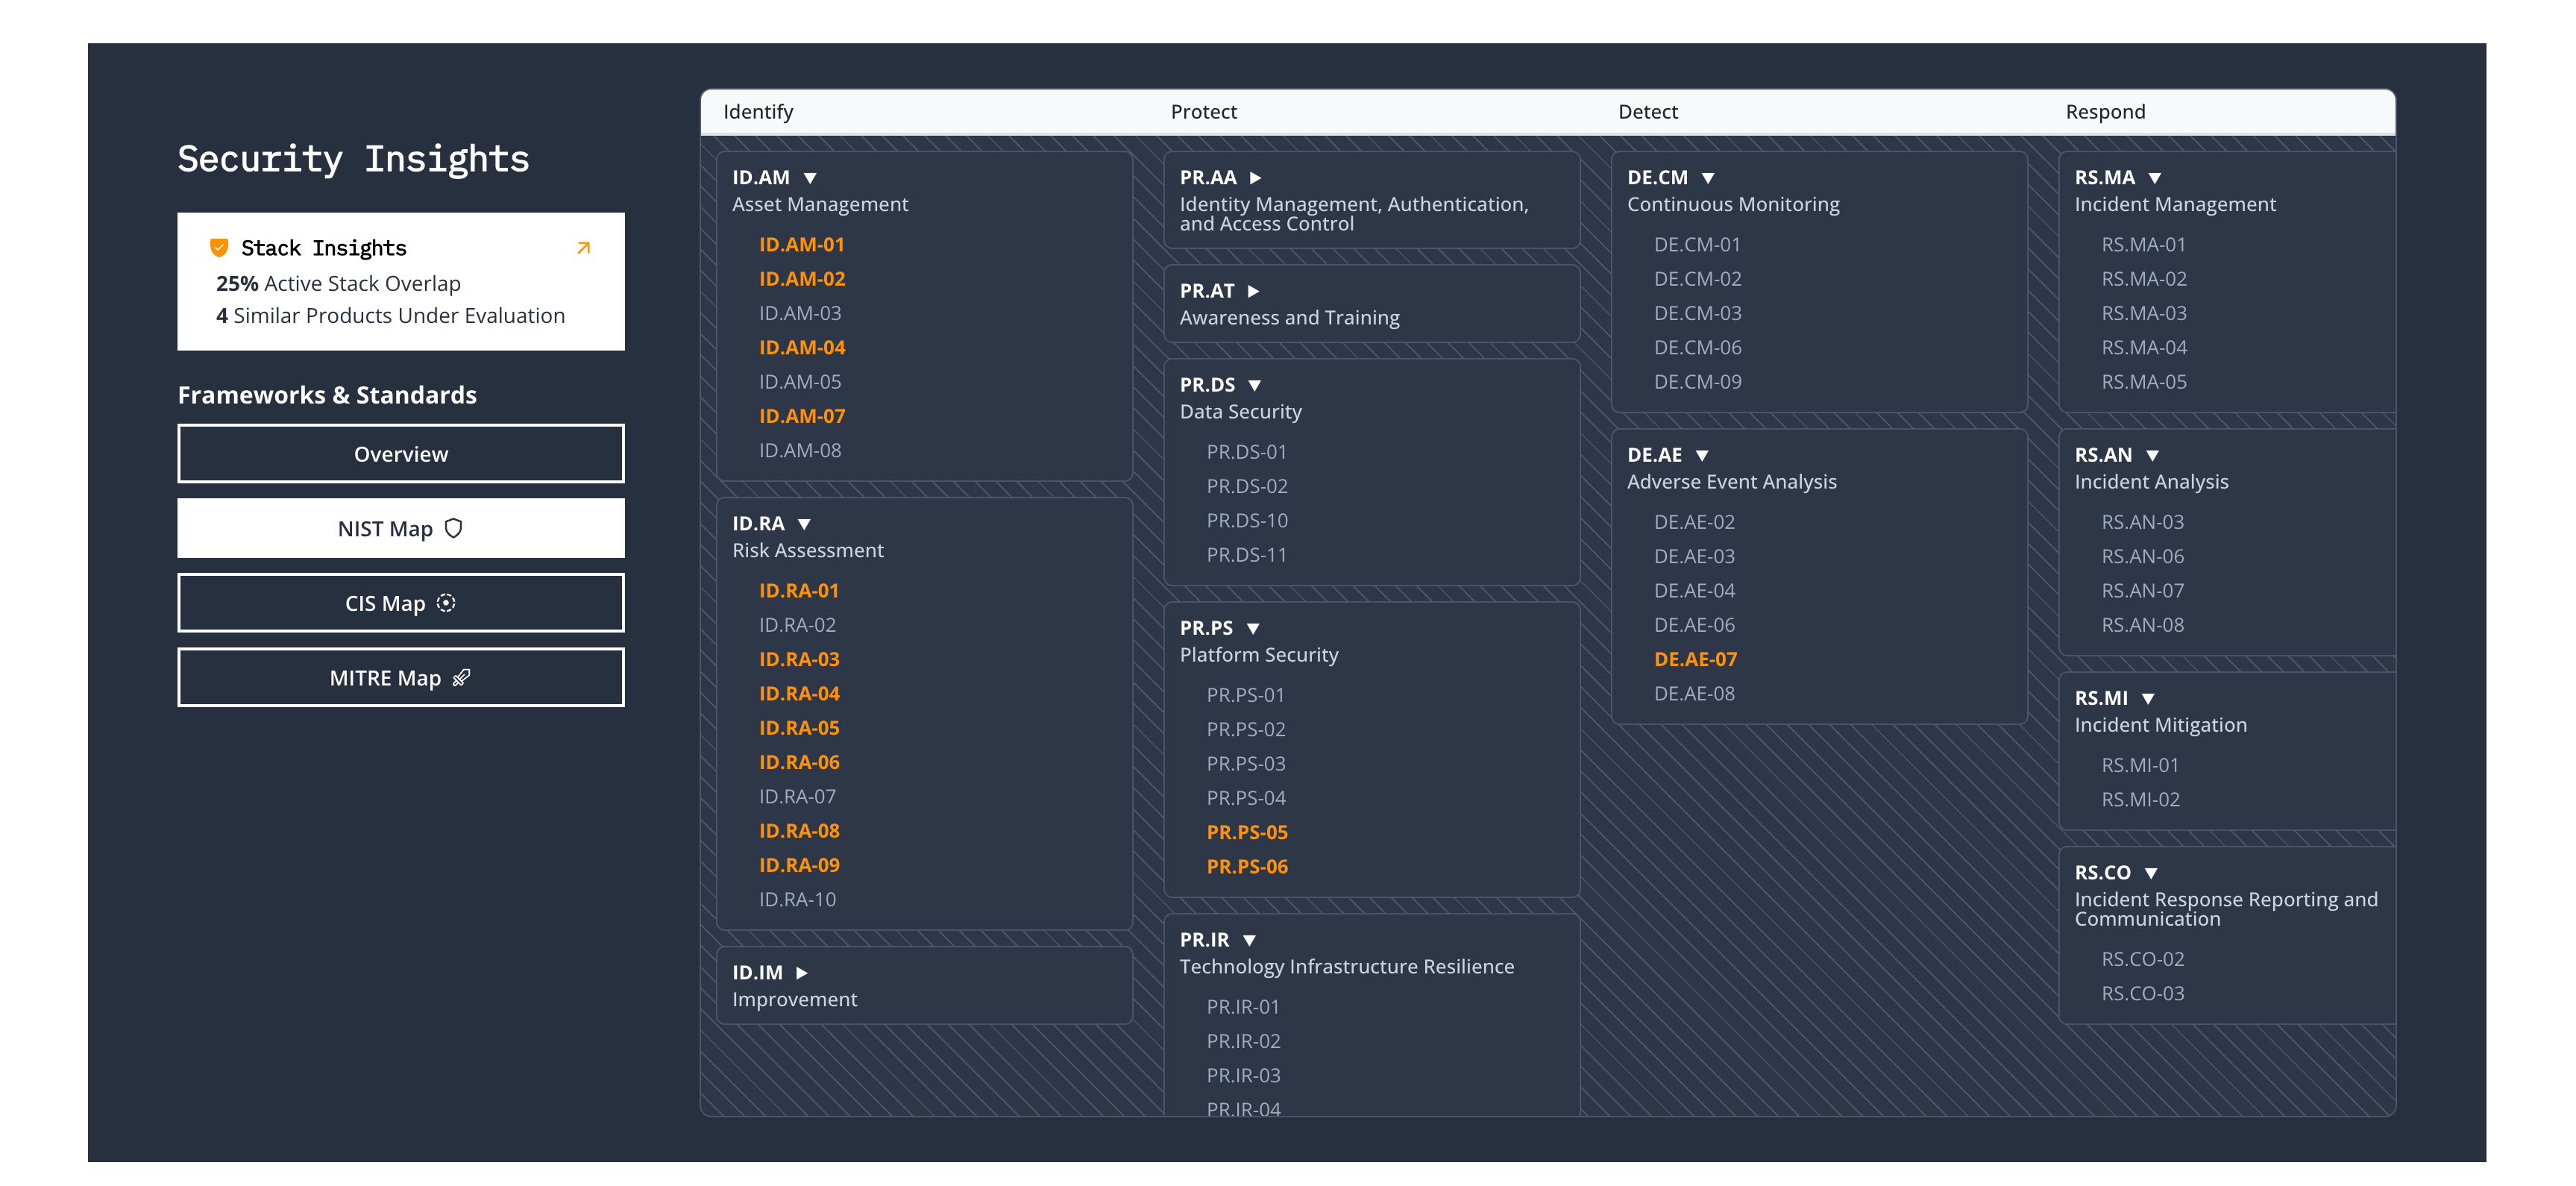Select the highlighted DE.AE-07 control

point(1695,659)
